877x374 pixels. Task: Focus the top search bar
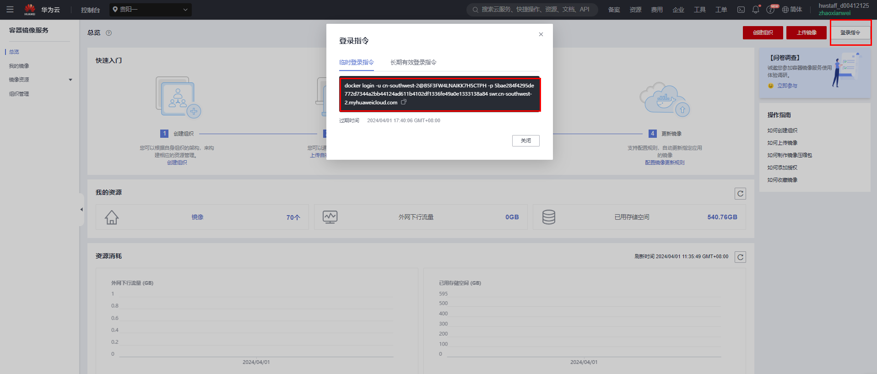point(532,10)
